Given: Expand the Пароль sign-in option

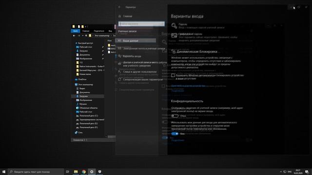Looking at the screenshot, I should pyautogui.click(x=198, y=26).
